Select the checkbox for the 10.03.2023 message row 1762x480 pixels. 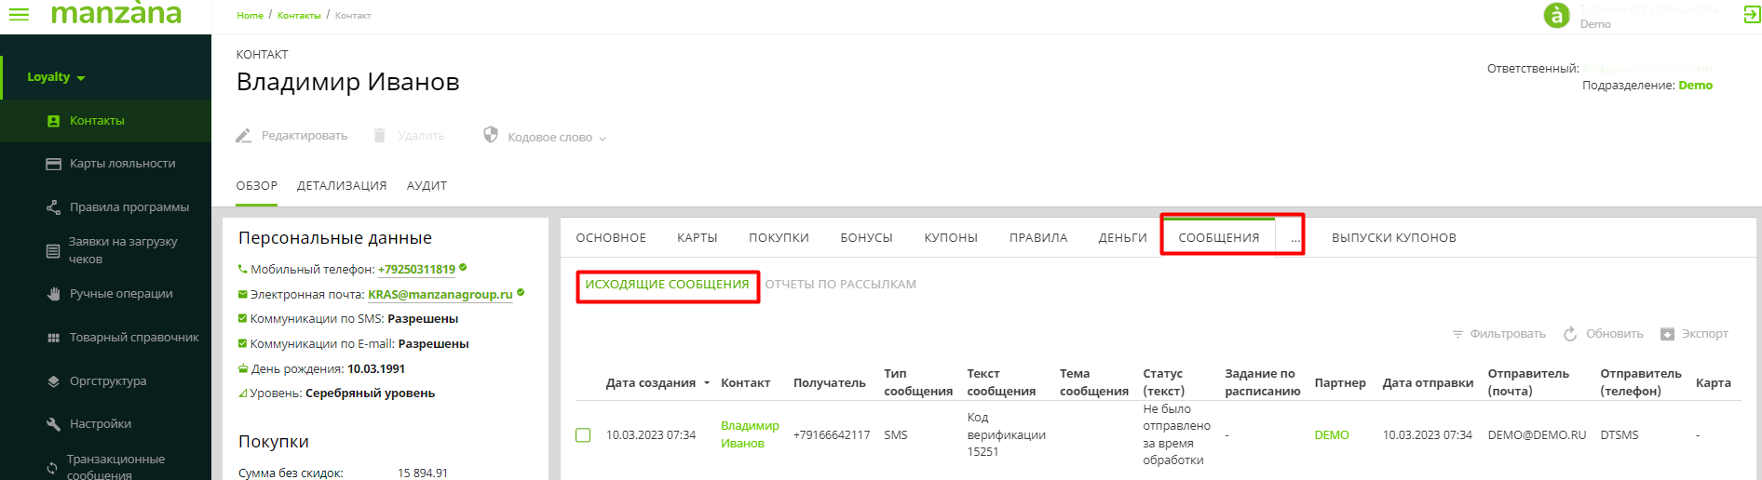click(x=583, y=435)
